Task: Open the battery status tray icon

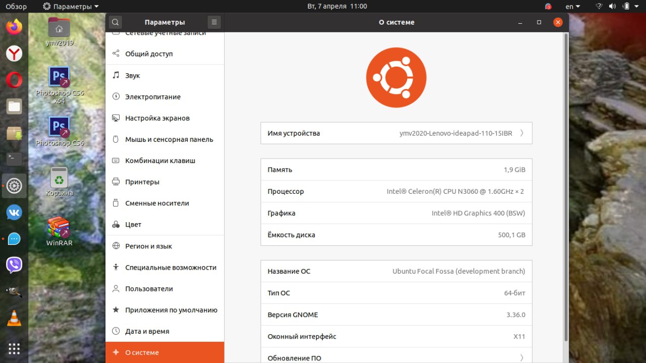Action: pyautogui.click(x=626, y=7)
